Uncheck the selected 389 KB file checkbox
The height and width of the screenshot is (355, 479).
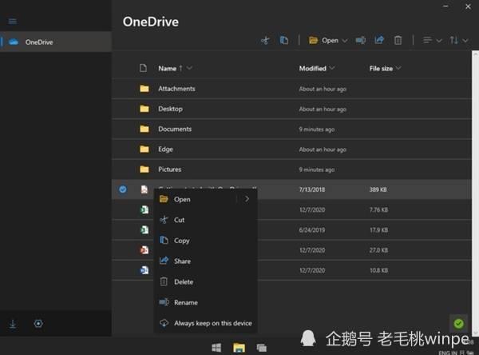point(123,189)
